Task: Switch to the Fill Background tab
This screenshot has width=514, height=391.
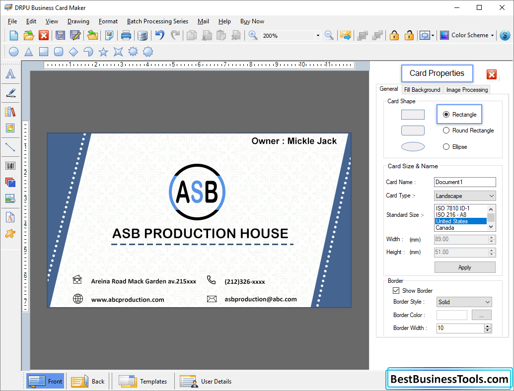Action: point(422,90)
